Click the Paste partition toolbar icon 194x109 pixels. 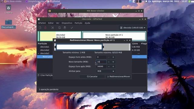(x=65, y=28)
